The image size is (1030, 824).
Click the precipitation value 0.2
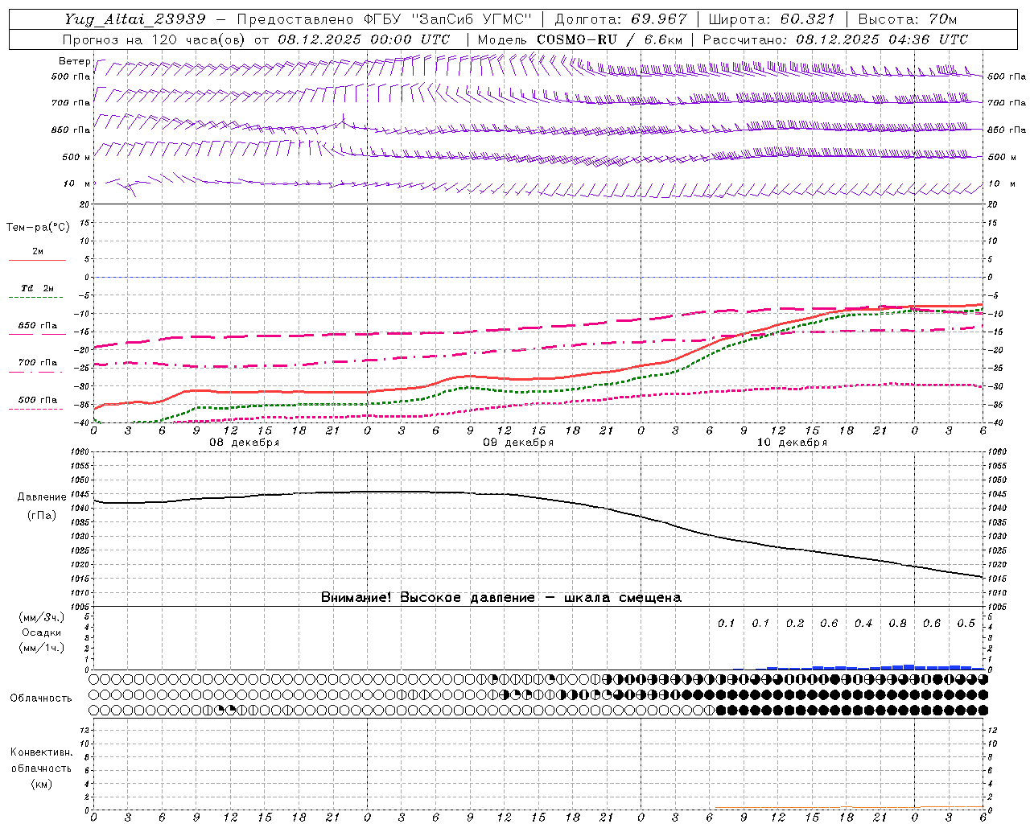[795, 624]
